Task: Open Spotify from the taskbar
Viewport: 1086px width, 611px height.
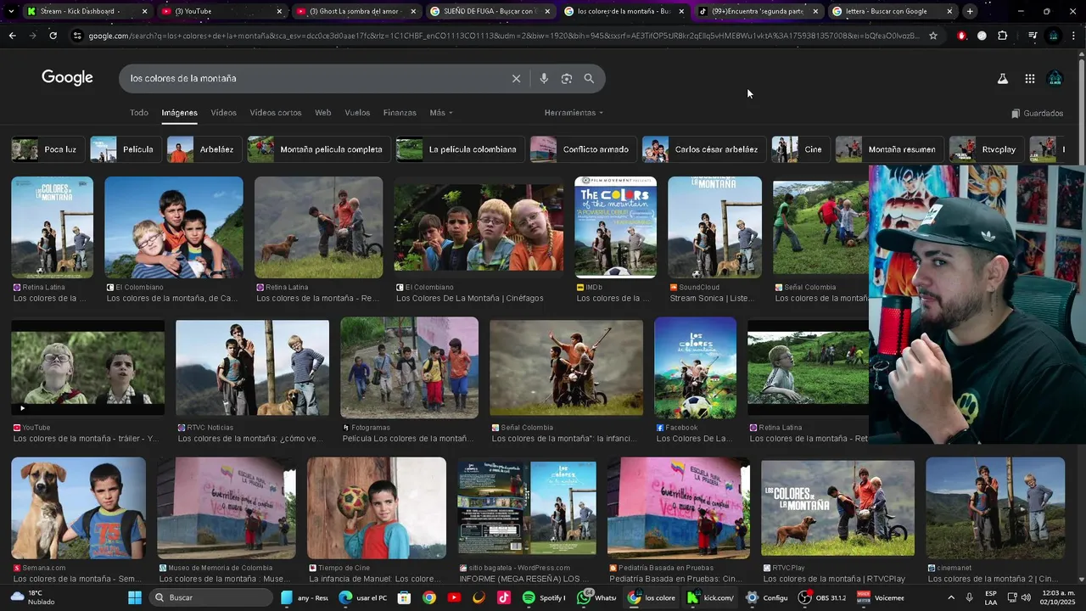Action: 544,597
